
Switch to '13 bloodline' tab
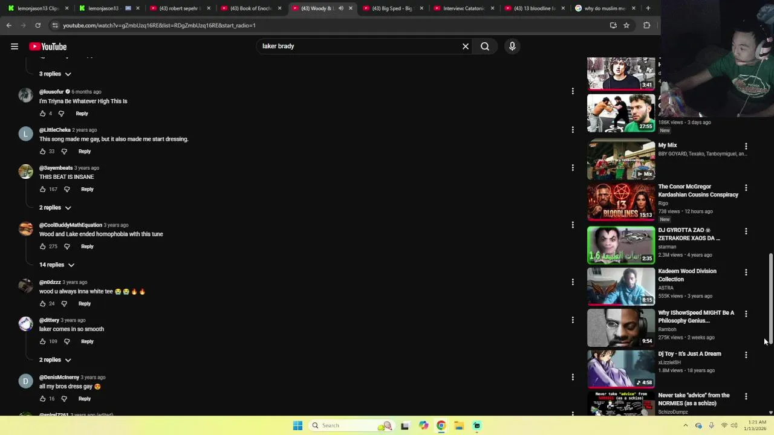click(x=535, y=8)
